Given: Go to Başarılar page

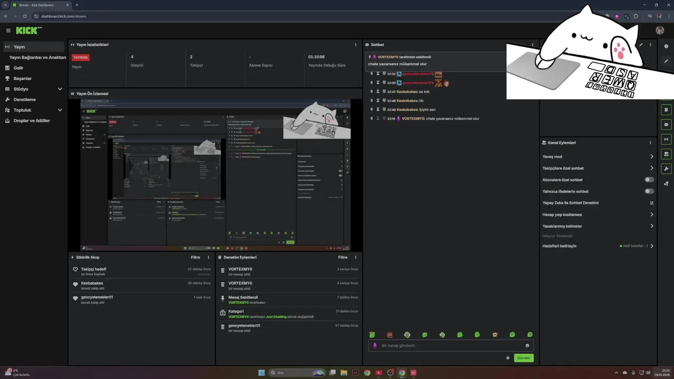Looking at the screenshot, I should point(23,78).
